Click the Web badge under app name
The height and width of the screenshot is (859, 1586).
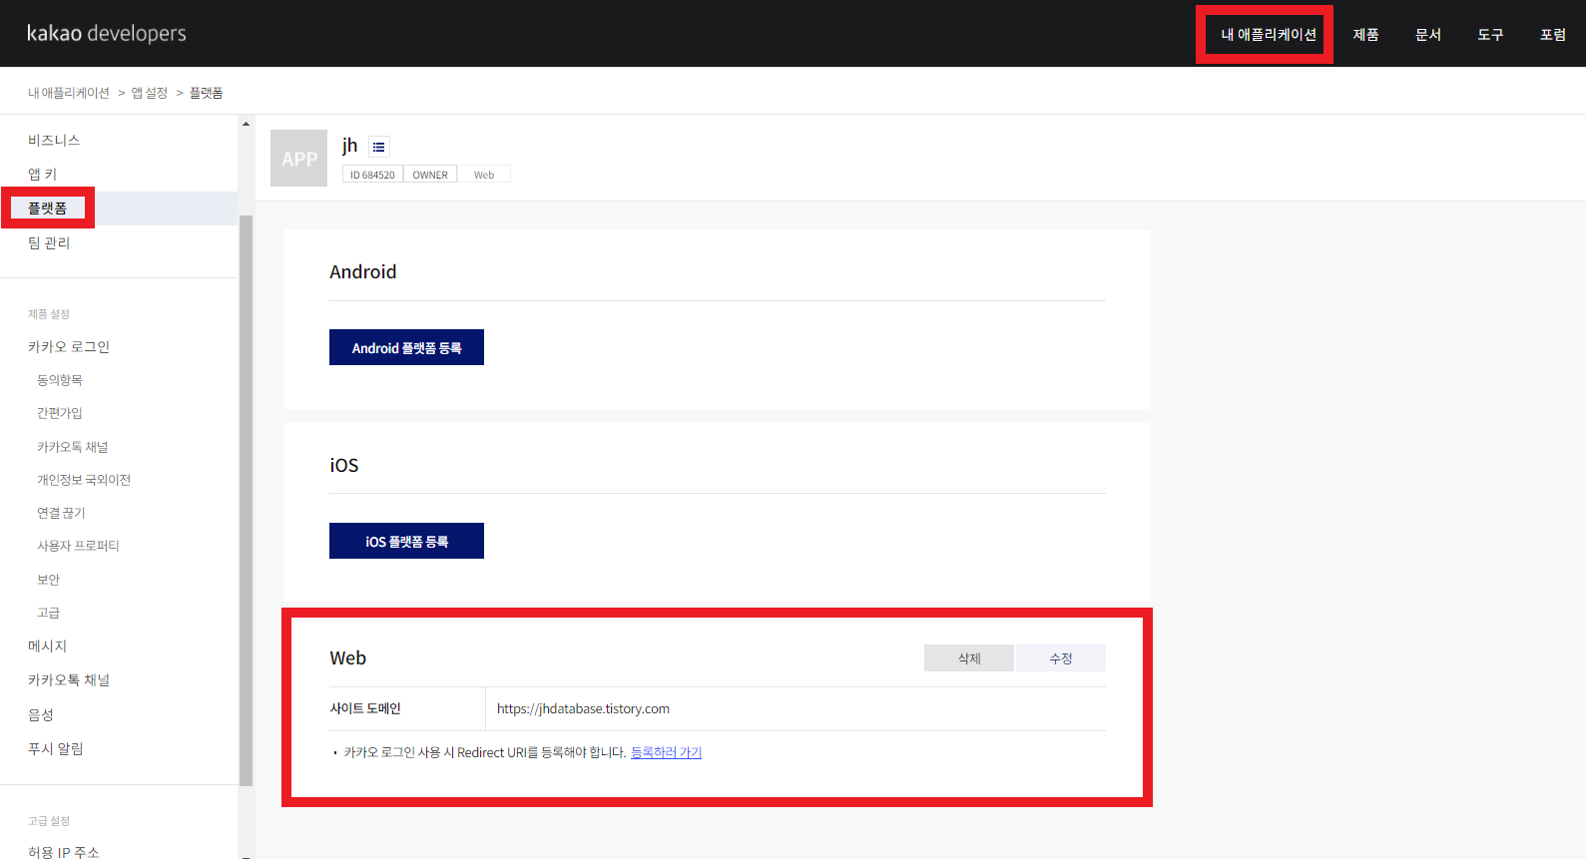click(x=484, y=175)
